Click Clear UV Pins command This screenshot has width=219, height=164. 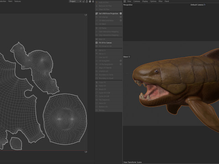tap(109, 10)
